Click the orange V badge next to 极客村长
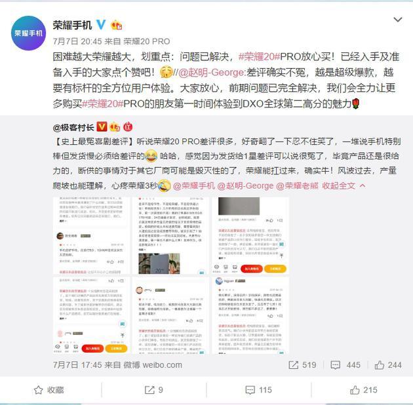This screenshot has height=405, width=413. tap(102, 127)
